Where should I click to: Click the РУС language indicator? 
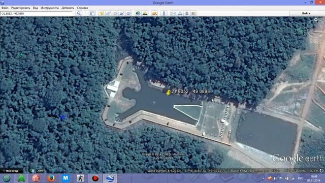pyautogui.click(x=300, y=178)
